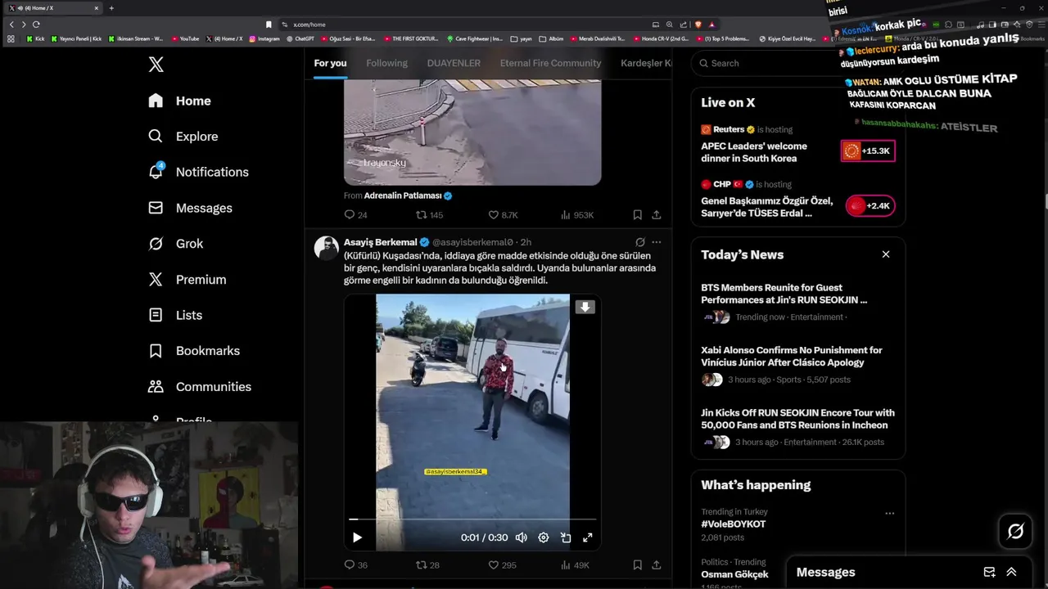
Task: Play the Asayiş Berkemal video
Action: pos(357,537)
